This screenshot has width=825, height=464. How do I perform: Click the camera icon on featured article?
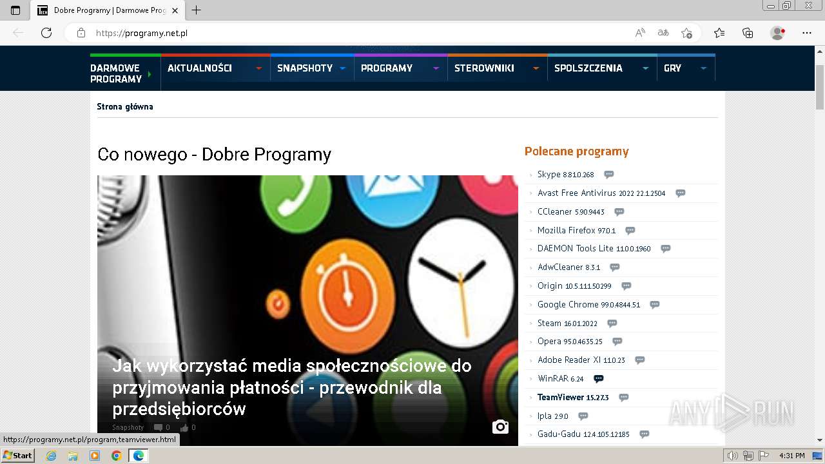pyautogui.click(x=500, y=427)
